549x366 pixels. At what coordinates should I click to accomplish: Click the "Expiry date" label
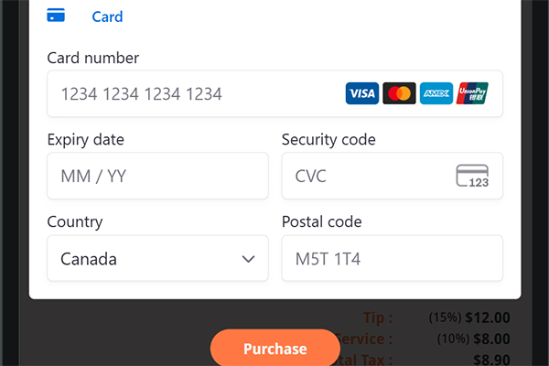[x=85, y=140]
